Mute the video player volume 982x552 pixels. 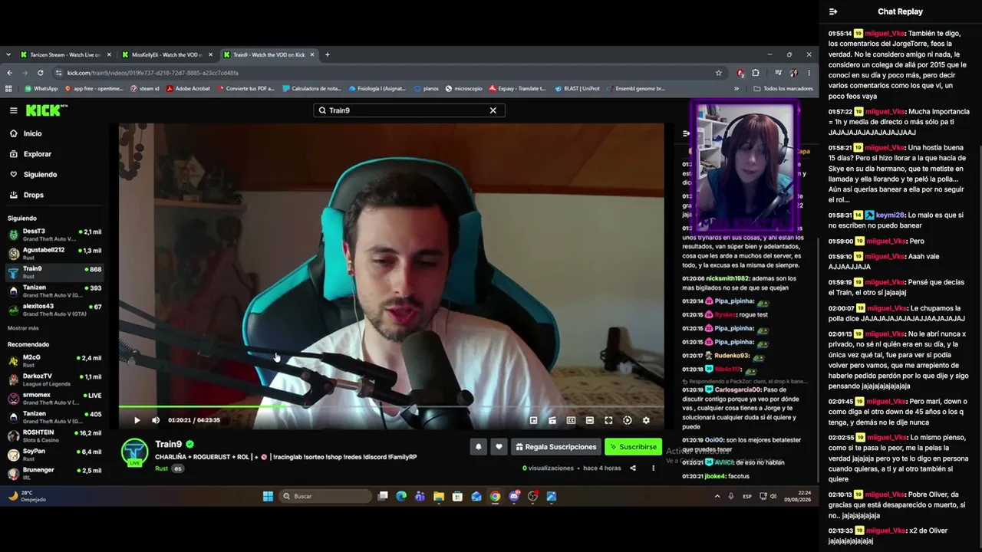(x=156, y=420)
